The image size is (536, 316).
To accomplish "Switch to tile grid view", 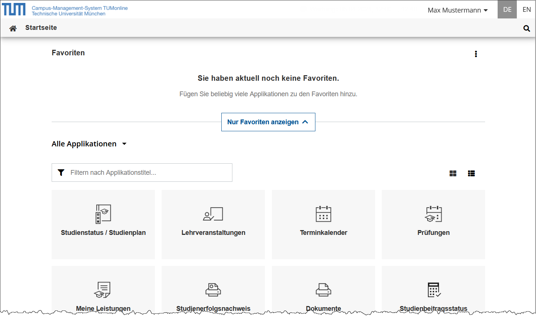I will [x=453, y=173].
